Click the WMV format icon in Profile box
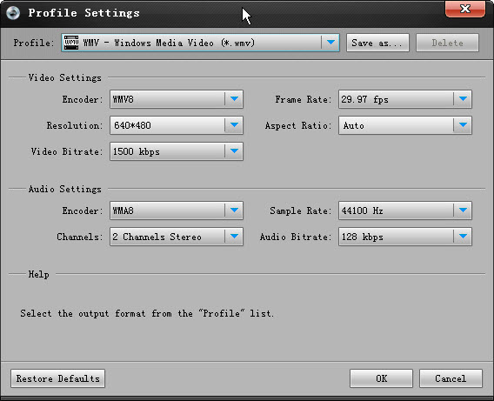Image resolution: width=494 pixels, height=401 pixels. coord(71,43)
